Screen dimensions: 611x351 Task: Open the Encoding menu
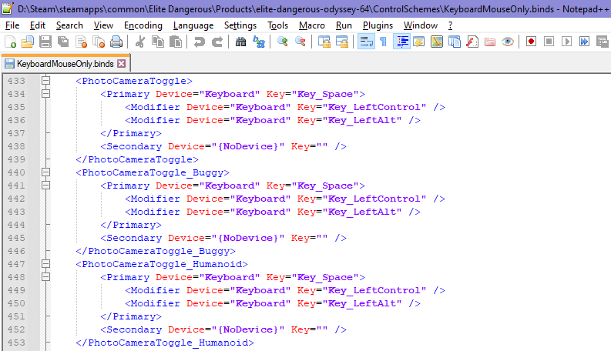tap(143, 25)
